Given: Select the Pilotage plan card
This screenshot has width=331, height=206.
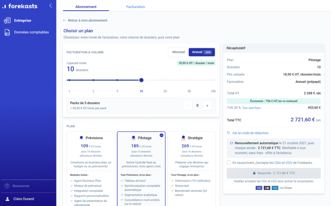Looking at the screenshot, I should pyautogui.click(x=141, y=169).
